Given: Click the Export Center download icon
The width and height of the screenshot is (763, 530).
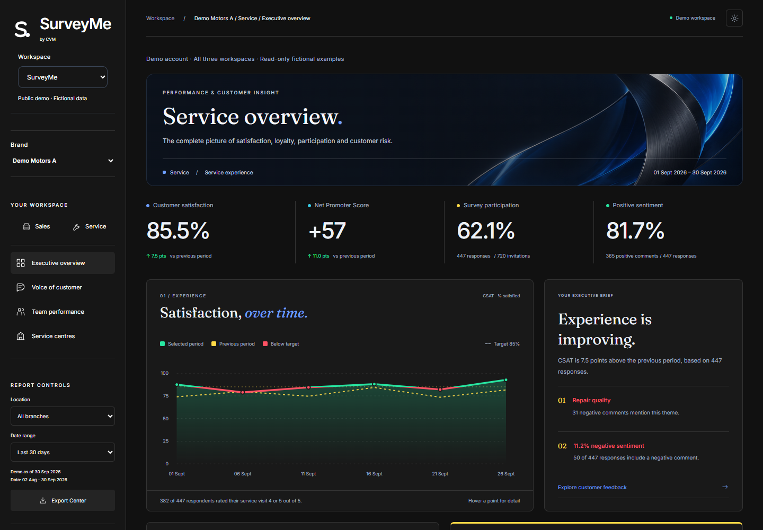Looking at the screenshot, I should click(43, 500).
